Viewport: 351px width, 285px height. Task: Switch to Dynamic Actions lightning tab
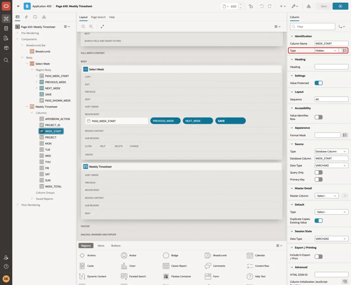coord(26,17)
